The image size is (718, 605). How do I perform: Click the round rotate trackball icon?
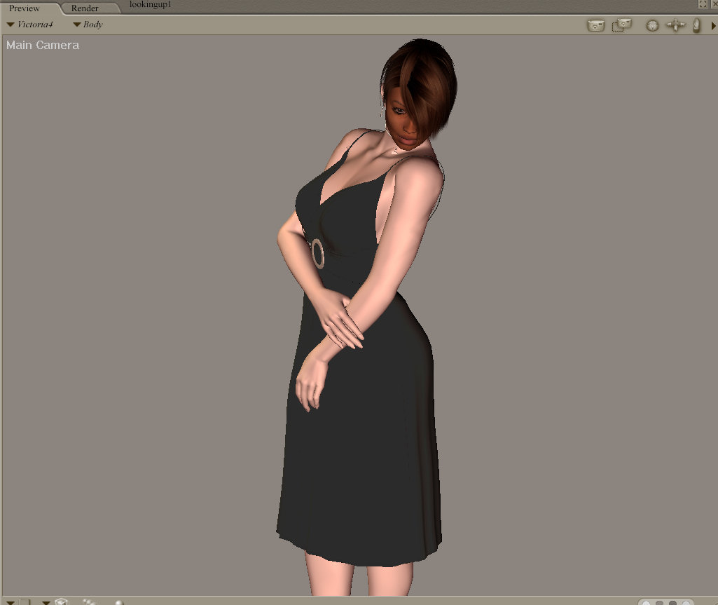(652, 26)
